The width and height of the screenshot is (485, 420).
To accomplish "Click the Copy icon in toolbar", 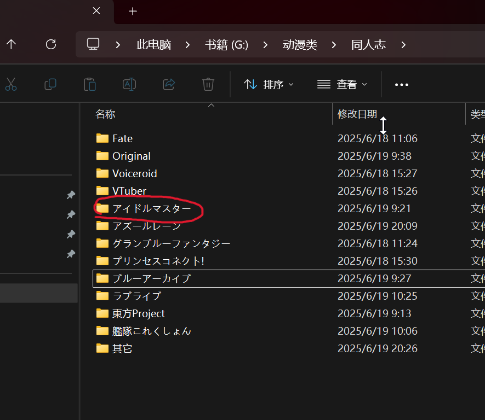I will [50, 84].
